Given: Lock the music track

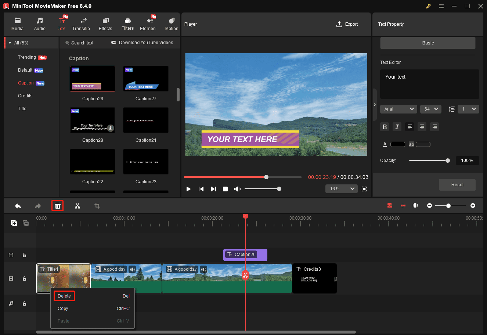Looking at the screenshot, I should coord(24,303).
